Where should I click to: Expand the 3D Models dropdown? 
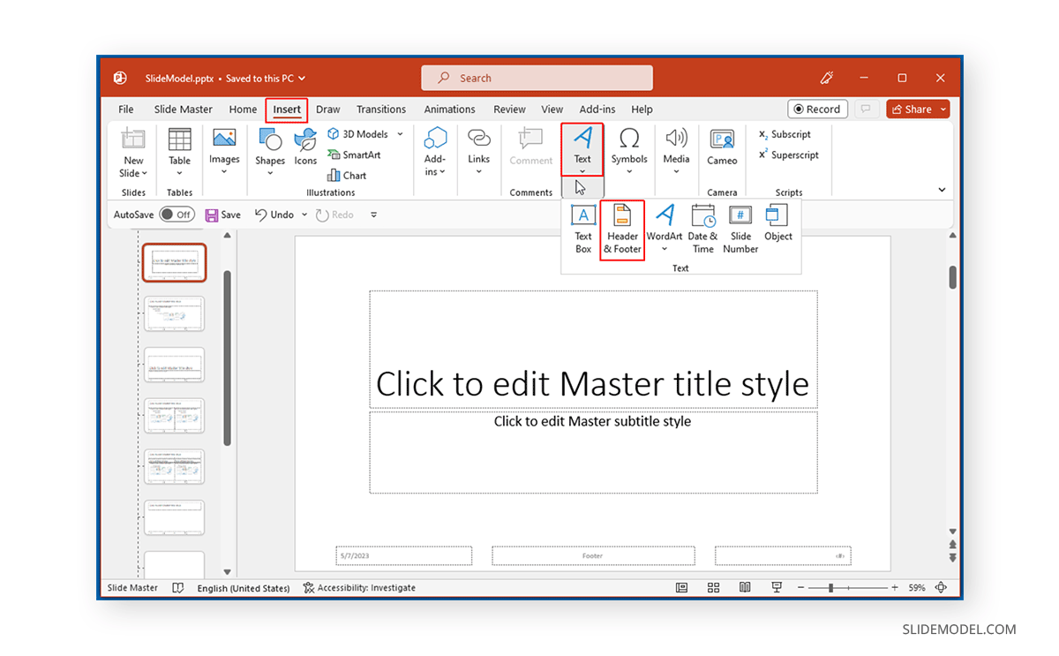click(x=399, y=133)
